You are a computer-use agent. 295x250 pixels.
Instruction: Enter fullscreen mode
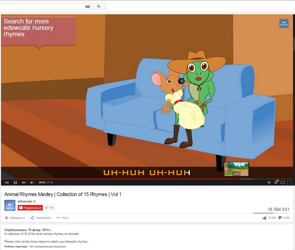pyautogui.click(x=289, y=183)
